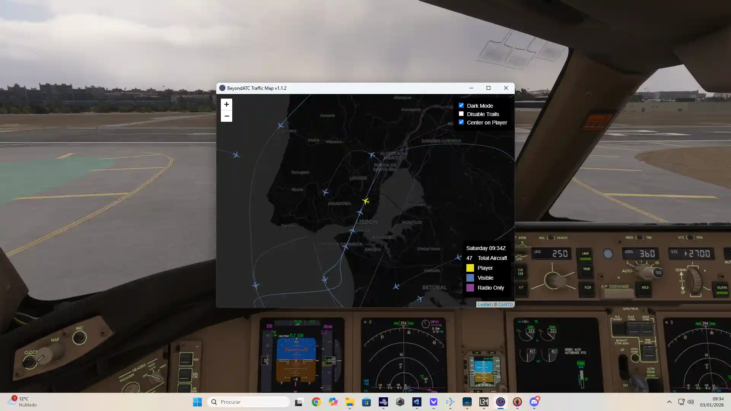Open the blue paper-plane taskbar app
The width and height of the screenshot is (731, 411).
(450, 402)
